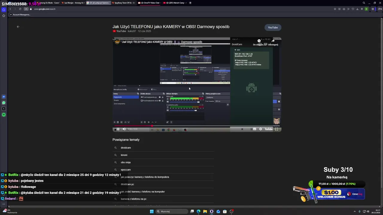The width and height of the screenshot is (383, 215).
Task: Open the AI assistant button
Action: 380,9
